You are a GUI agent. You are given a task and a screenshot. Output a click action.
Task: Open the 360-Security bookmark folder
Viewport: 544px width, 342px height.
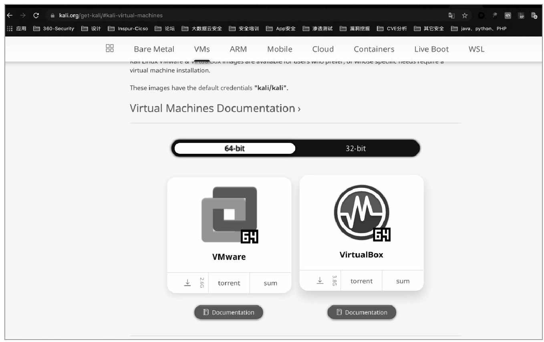pos(54,28)
